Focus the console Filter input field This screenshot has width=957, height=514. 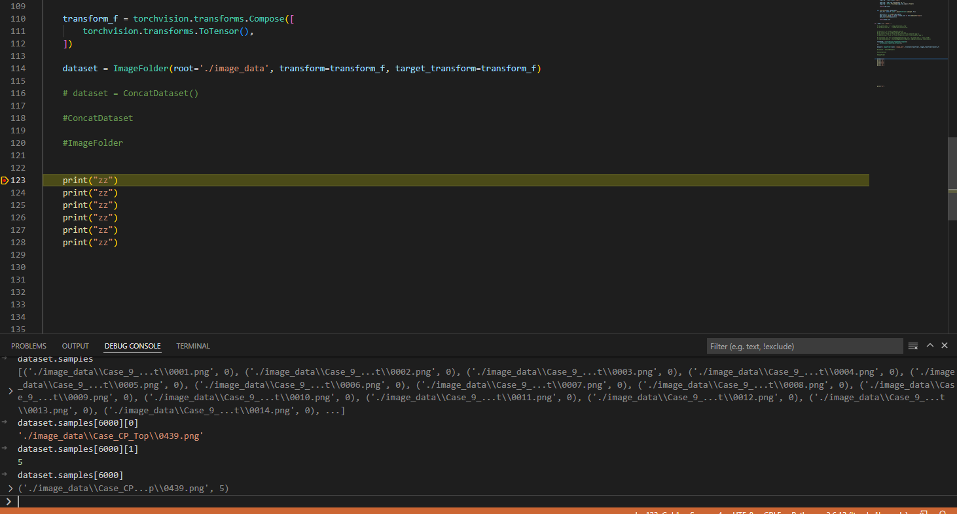(804, 346)
